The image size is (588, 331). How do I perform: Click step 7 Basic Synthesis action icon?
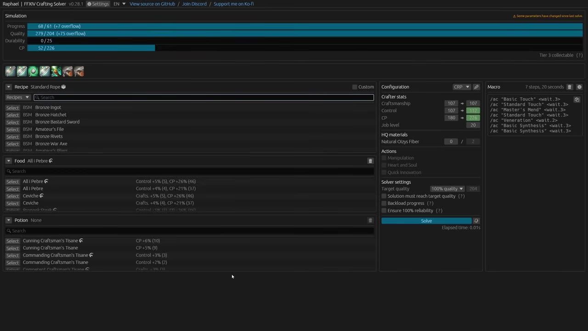click(x=79, y=71)
